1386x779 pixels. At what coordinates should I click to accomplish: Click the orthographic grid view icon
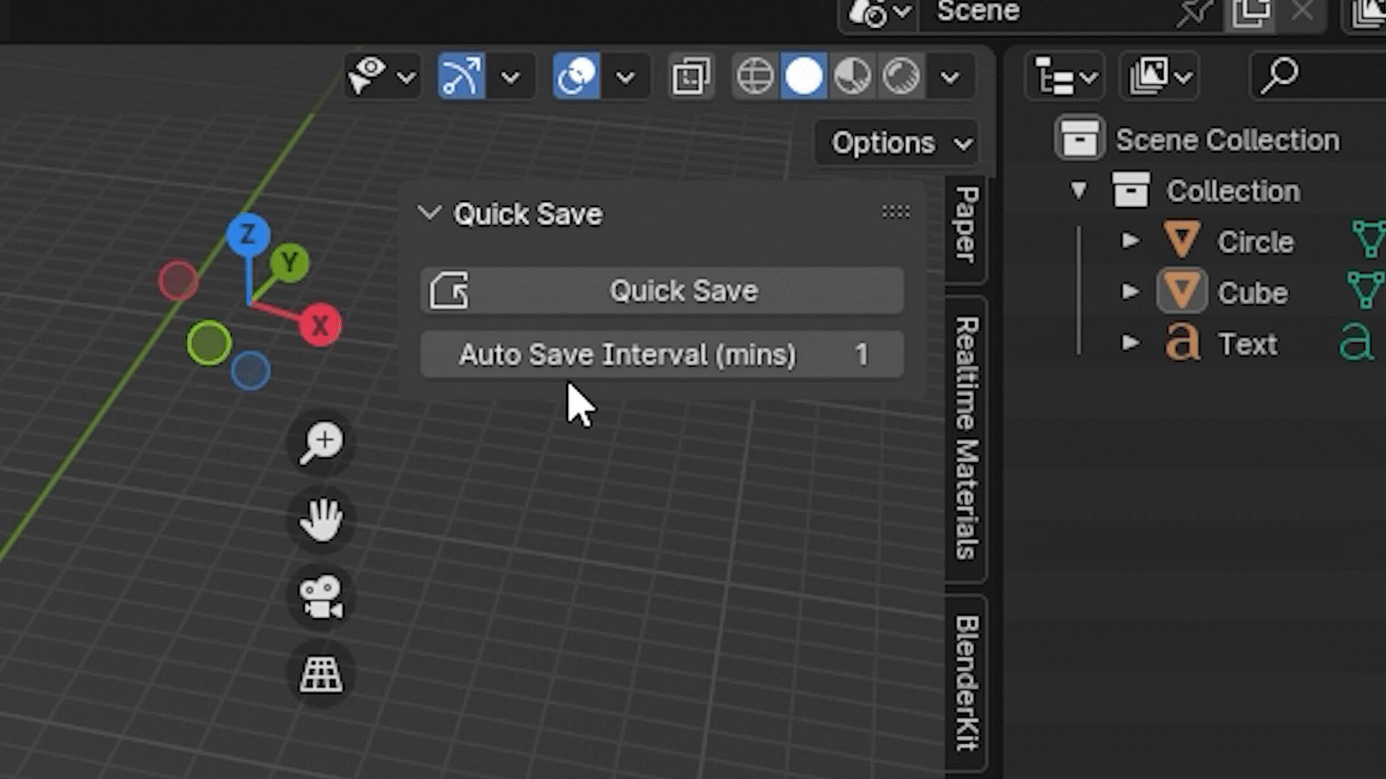coord(320,675)
